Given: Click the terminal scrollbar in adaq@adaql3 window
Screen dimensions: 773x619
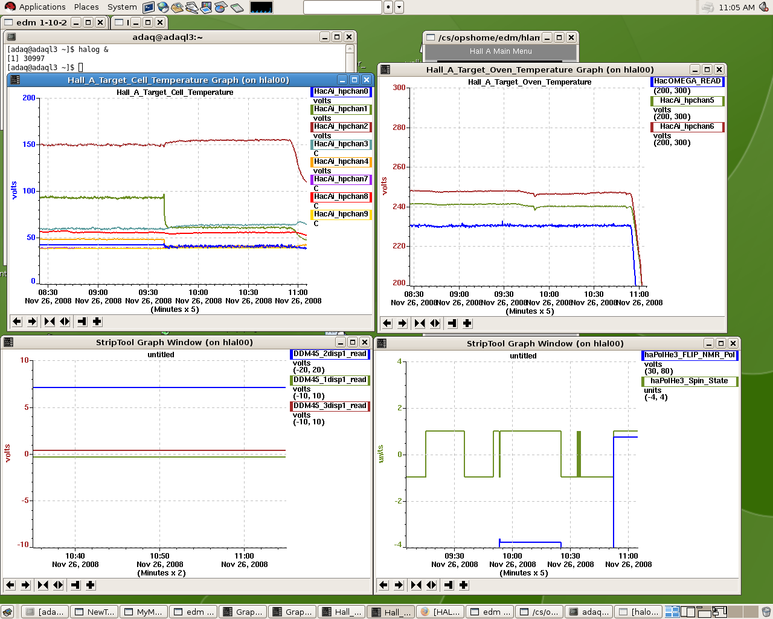Looking at the screenshot, I should tap(350, 58).
